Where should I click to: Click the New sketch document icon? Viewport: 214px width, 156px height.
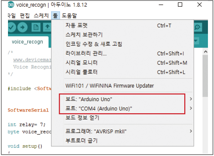36,27
